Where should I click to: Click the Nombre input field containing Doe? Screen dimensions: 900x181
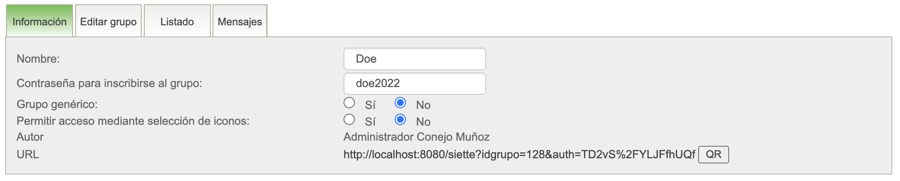(414, 59)
